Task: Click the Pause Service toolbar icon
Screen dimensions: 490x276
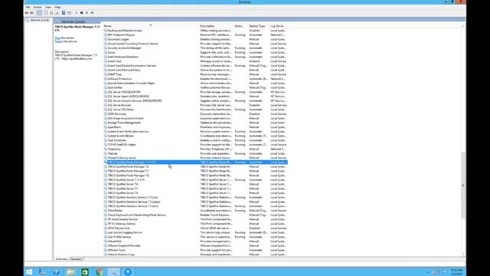Action: [x=87, y=13]
